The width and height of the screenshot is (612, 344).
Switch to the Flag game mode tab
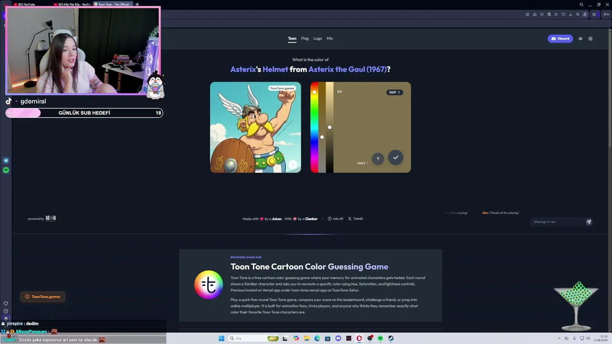[305, 38]
